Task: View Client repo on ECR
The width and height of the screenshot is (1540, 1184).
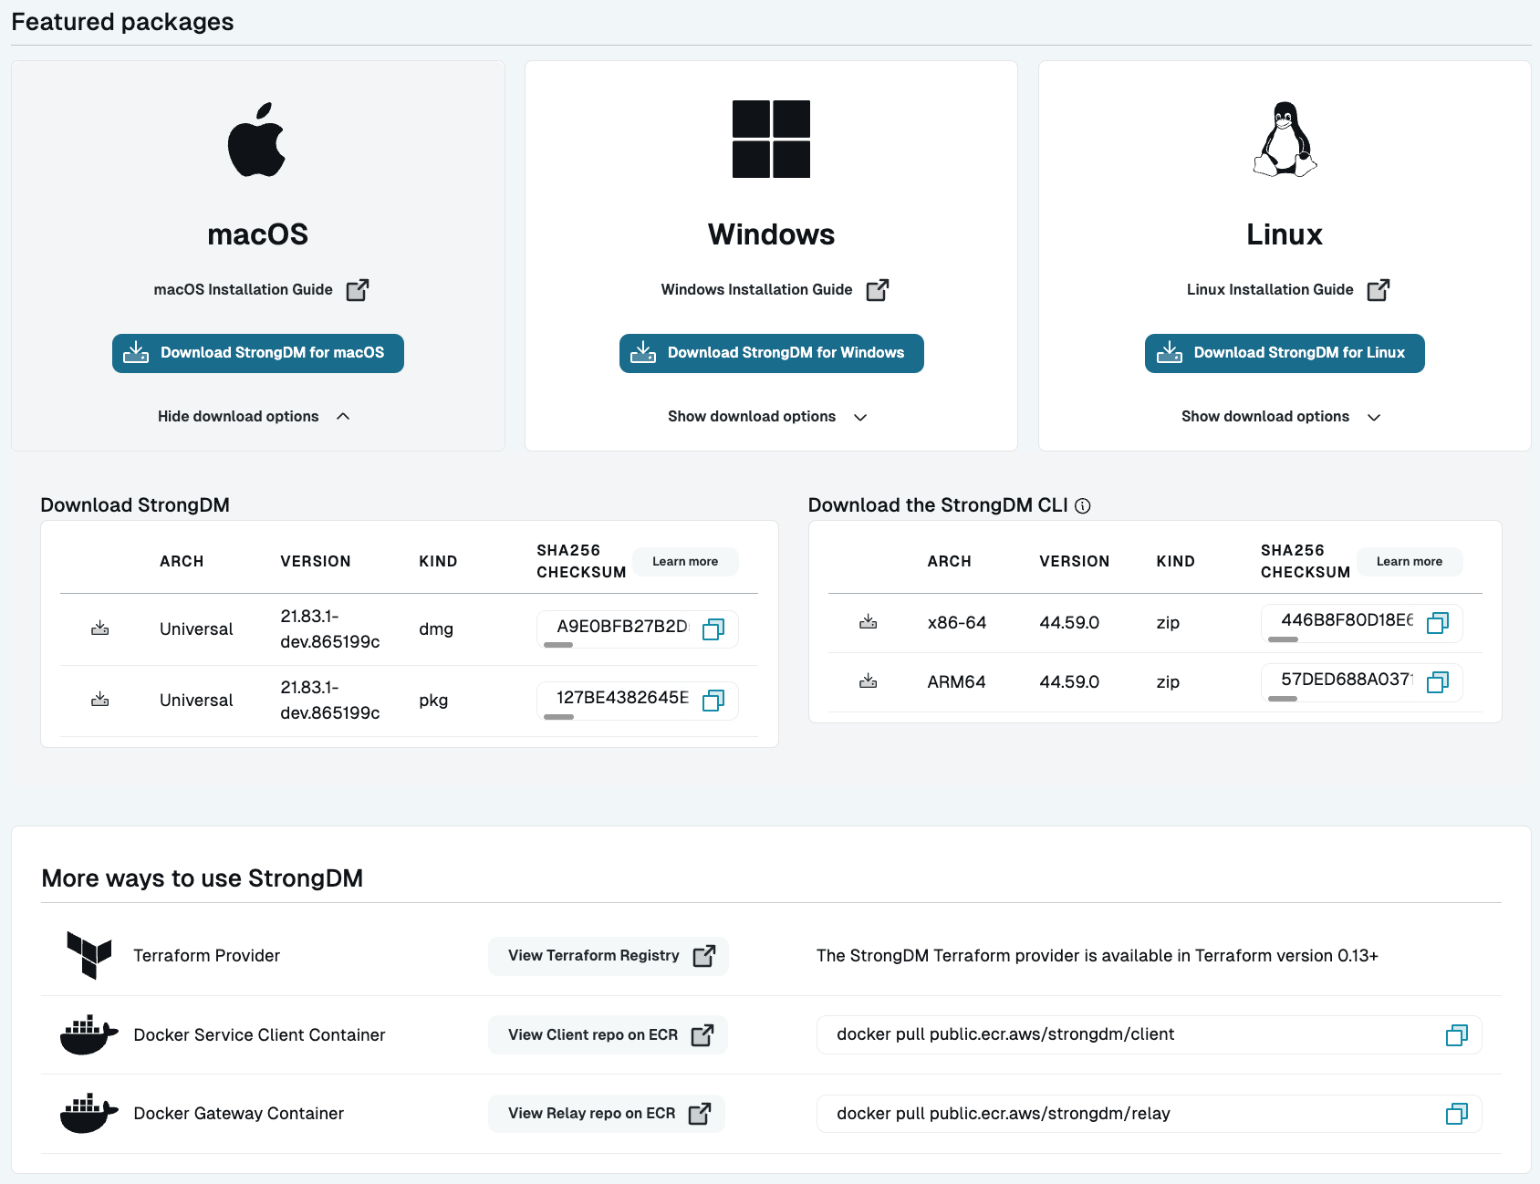Action: [608, 1034]
